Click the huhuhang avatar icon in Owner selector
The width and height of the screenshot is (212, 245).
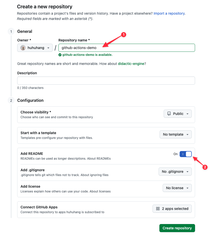23,47
